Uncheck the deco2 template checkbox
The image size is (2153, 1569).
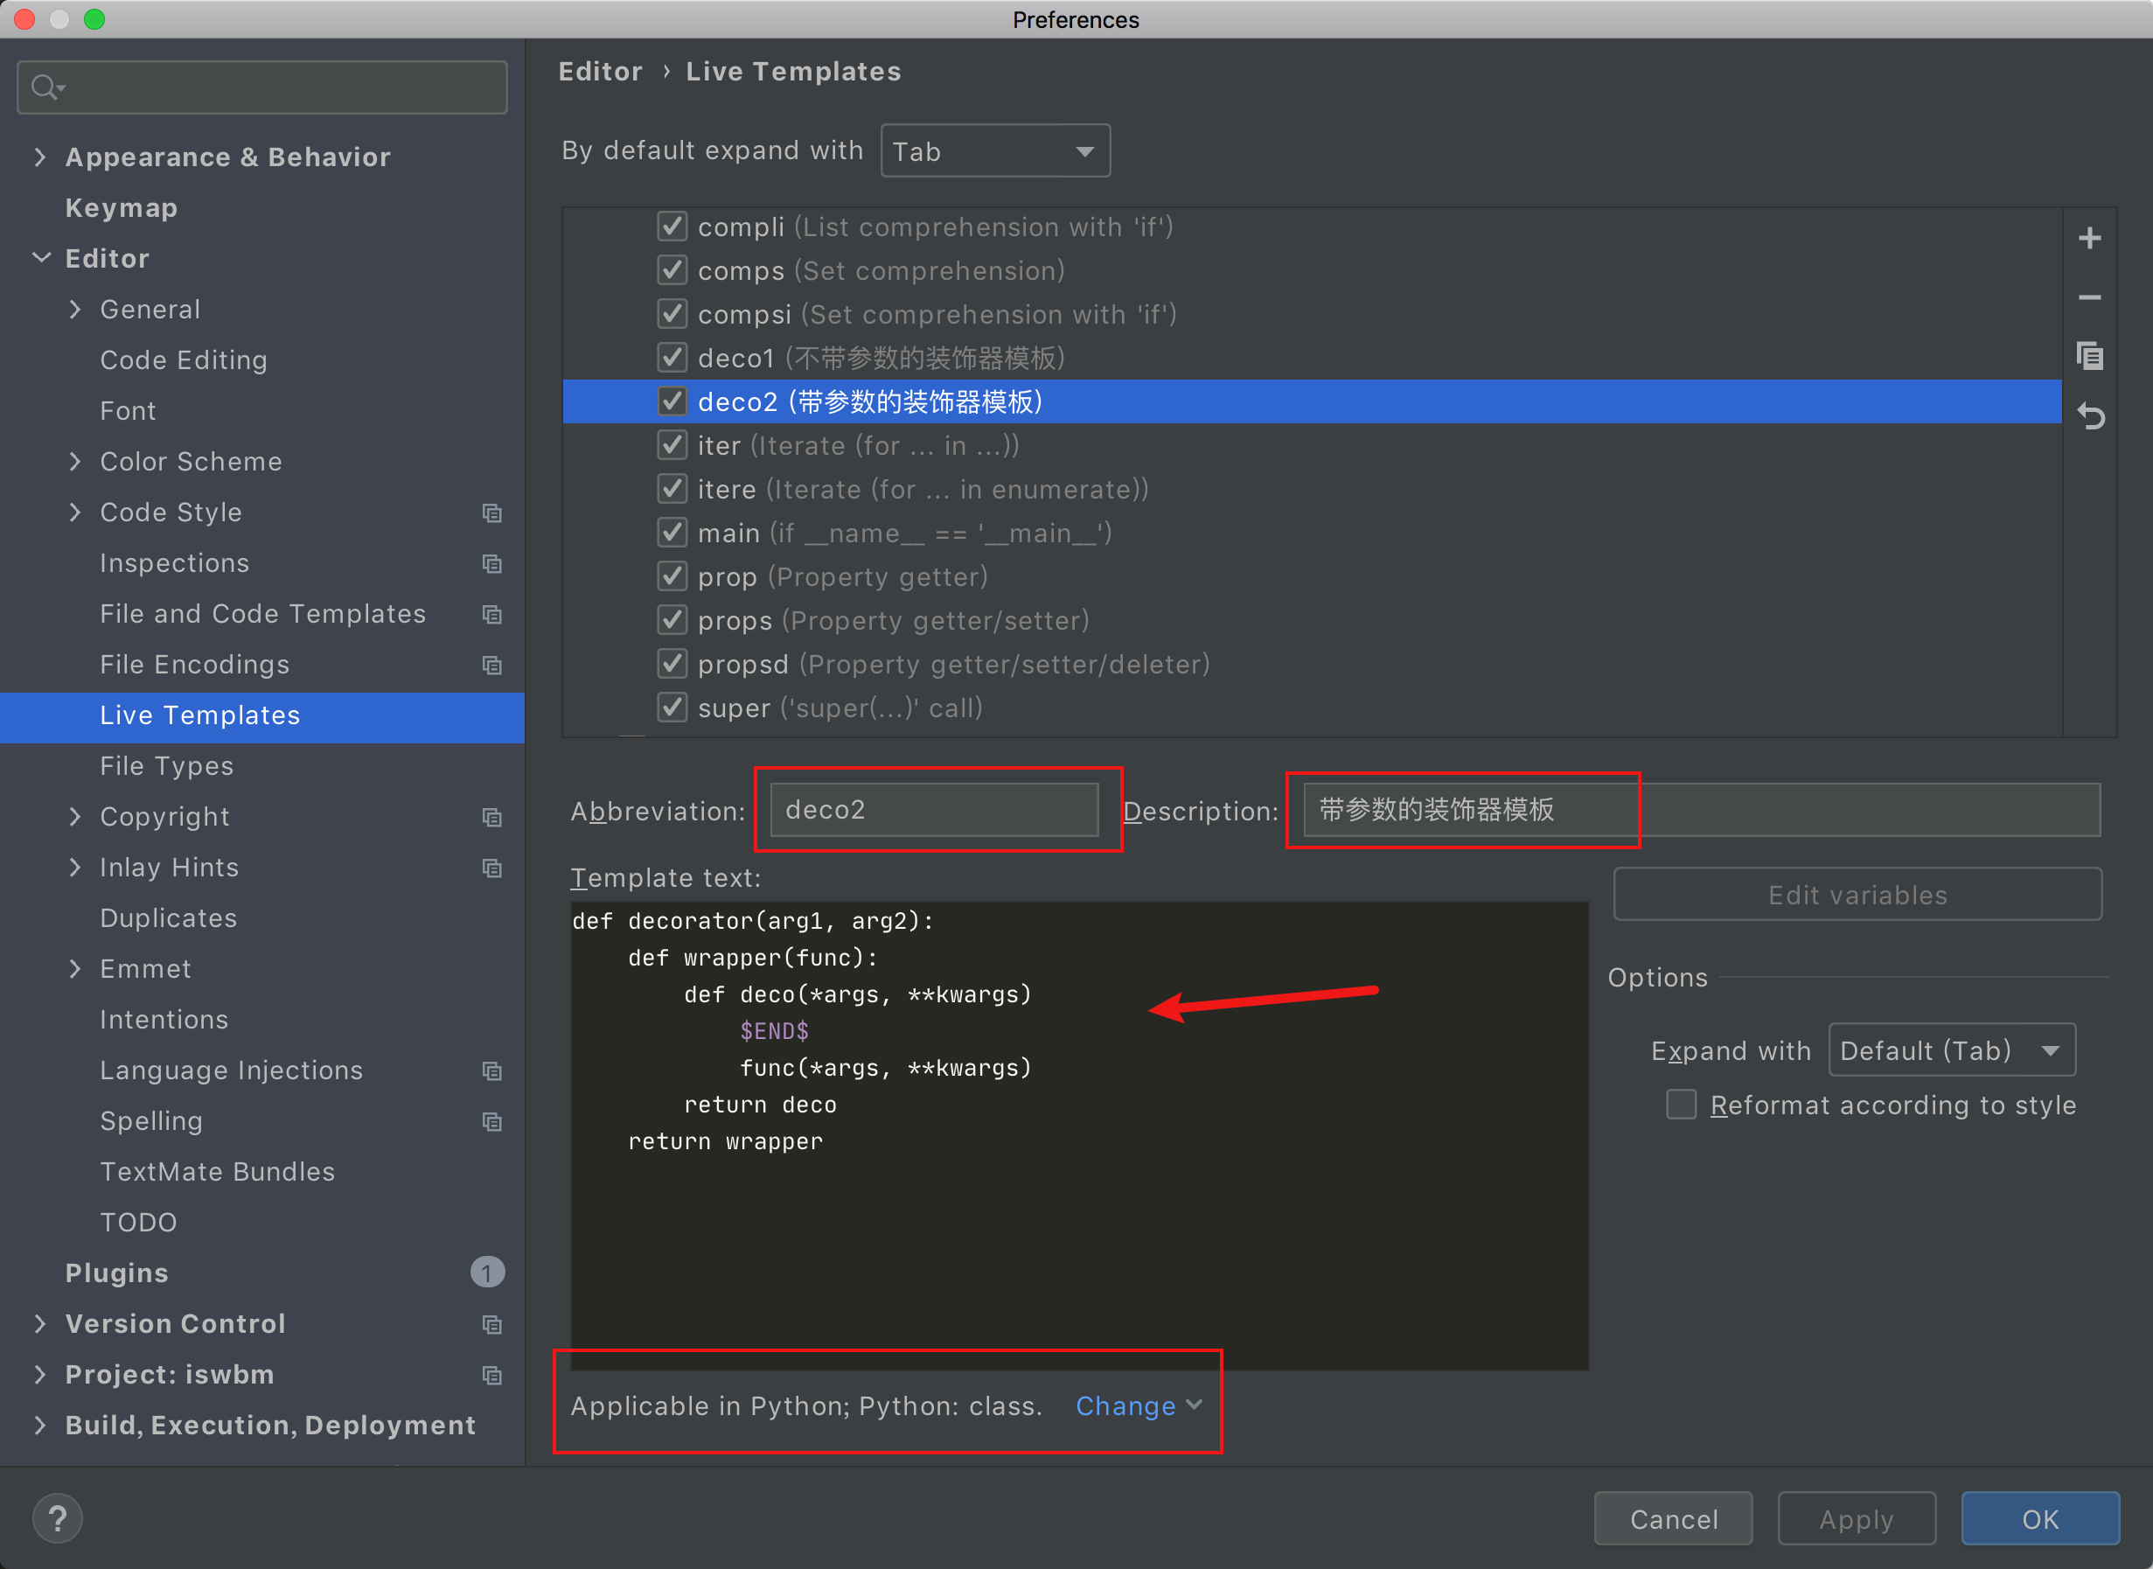tap(672, 401)
